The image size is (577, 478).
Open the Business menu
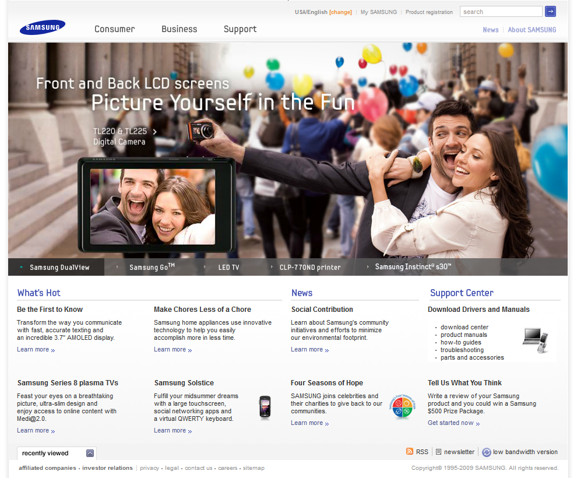(x=179, y=29)
